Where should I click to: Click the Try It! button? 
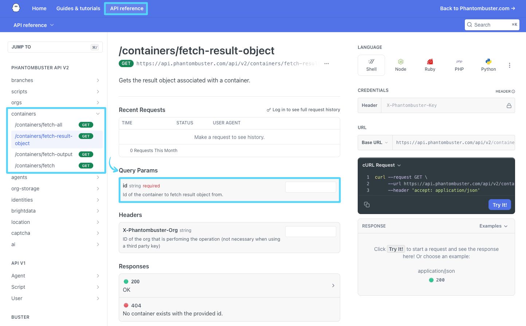click(500, 205)
